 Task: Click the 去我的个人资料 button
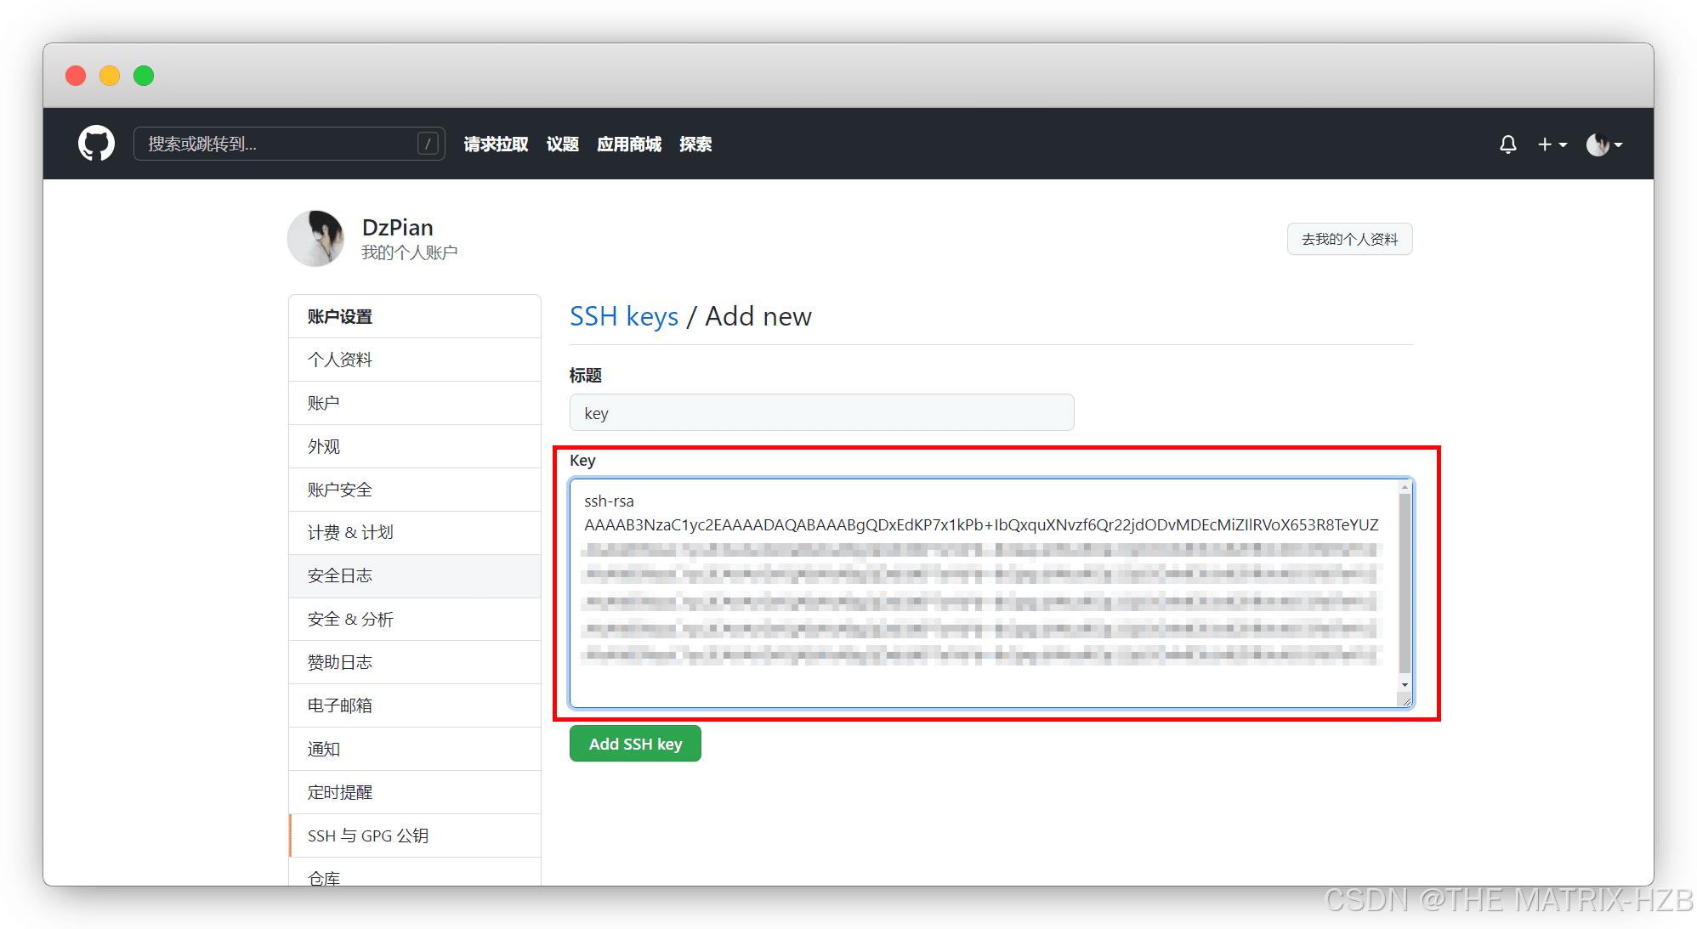[1349, 239]
